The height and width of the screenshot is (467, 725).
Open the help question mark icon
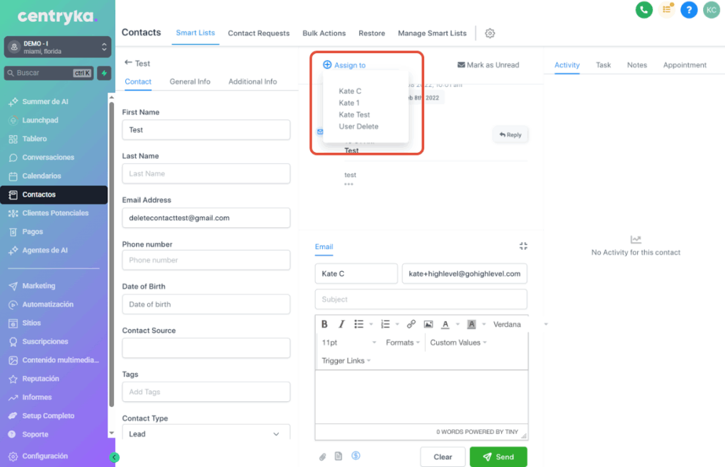pyautogui.click(x=689, y=10)
